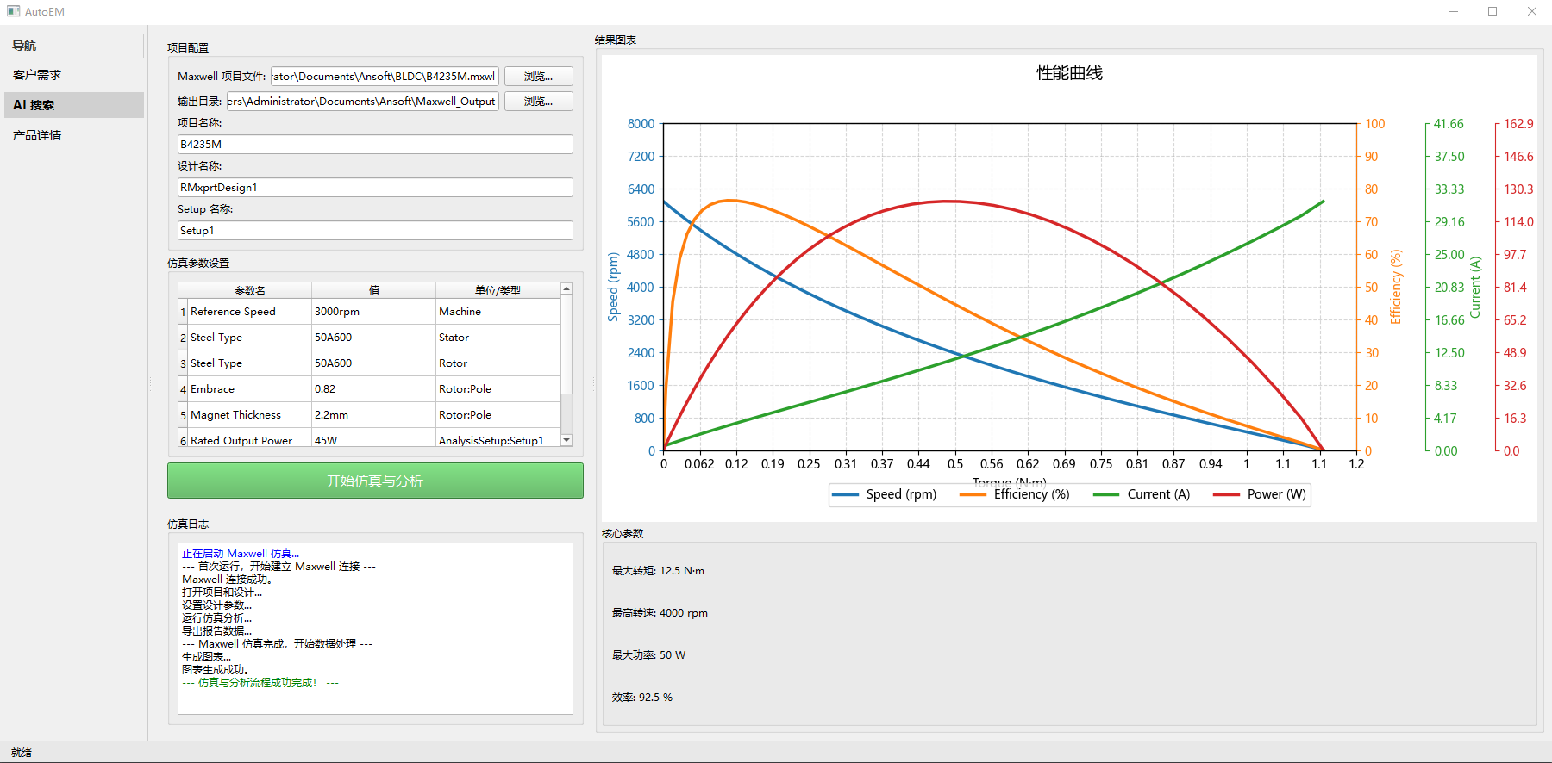Screen dimensions: 1552x763
Task: Browse for the Maxwell project file
Action: click(538, 77)
